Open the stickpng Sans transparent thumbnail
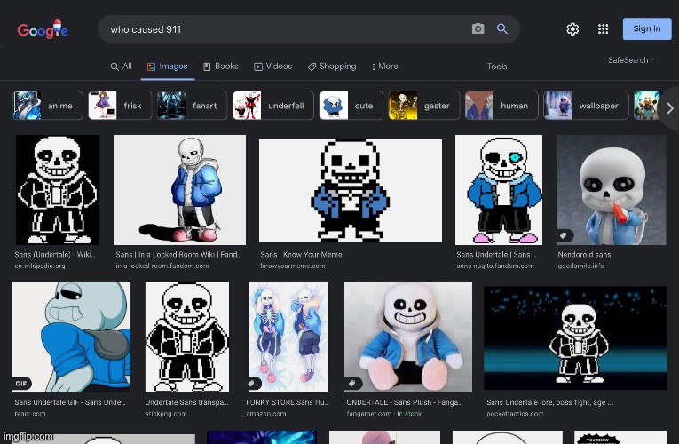 click(x=187, y=337)
